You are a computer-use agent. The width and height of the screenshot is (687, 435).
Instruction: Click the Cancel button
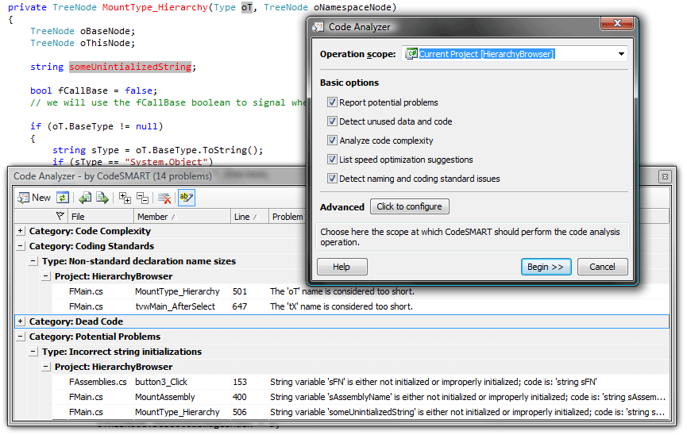[x=602, y=267]
